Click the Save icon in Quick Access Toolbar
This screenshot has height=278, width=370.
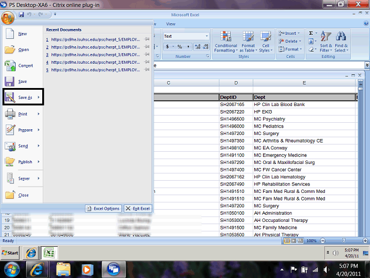pos(21,14)
